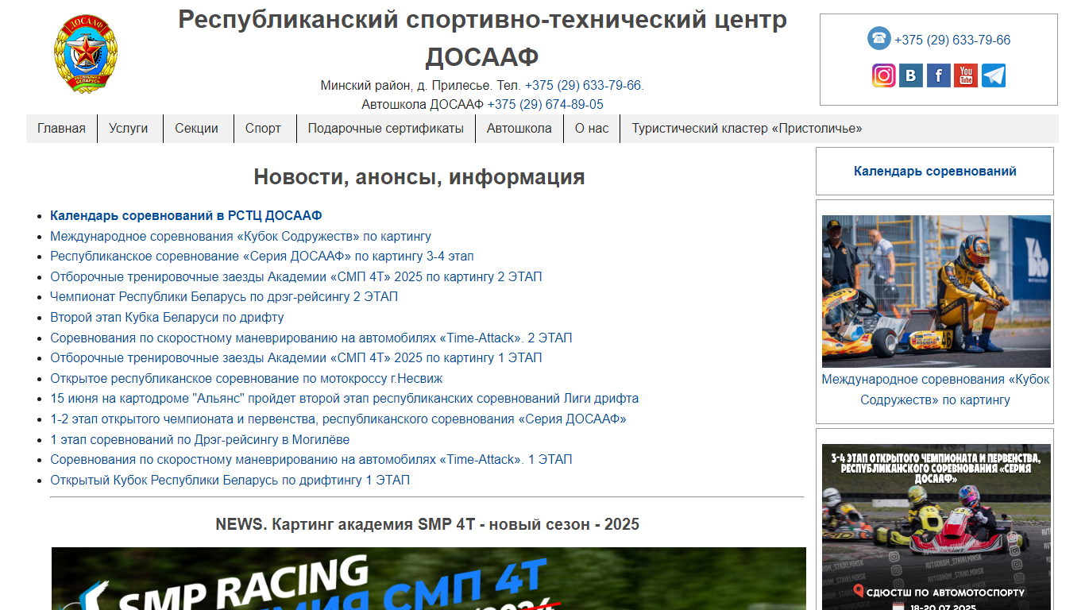The image size is (1085, 610).
Task: Click heading Новости, анонсы, информация
Action: coord(419,177)
